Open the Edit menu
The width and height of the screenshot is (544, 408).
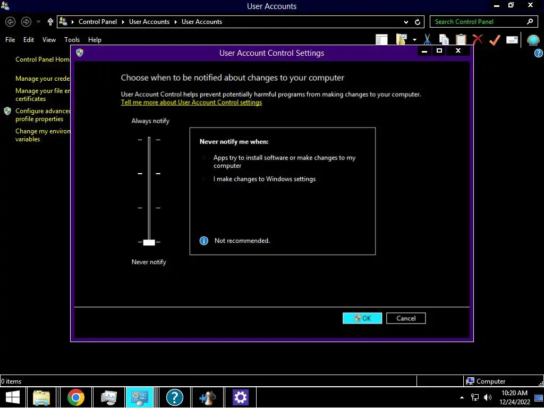tap(29, 39)
